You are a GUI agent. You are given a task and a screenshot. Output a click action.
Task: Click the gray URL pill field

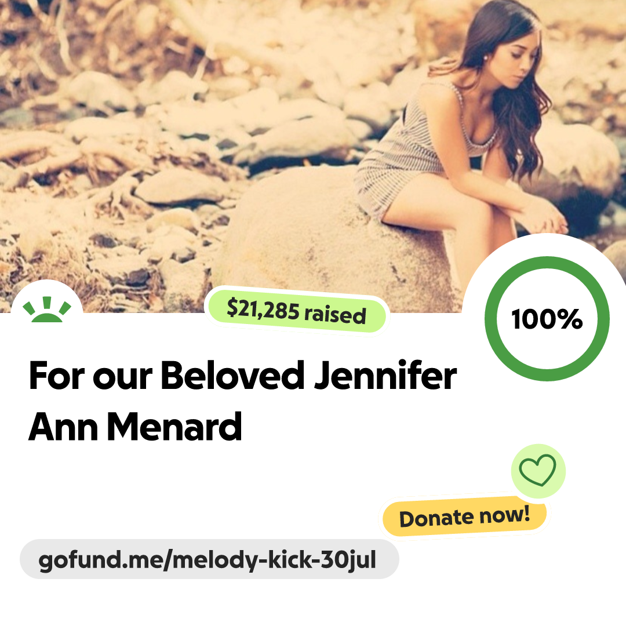pos(209,559)
